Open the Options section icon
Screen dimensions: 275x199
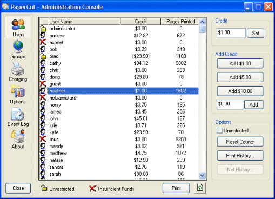[18, 91]
